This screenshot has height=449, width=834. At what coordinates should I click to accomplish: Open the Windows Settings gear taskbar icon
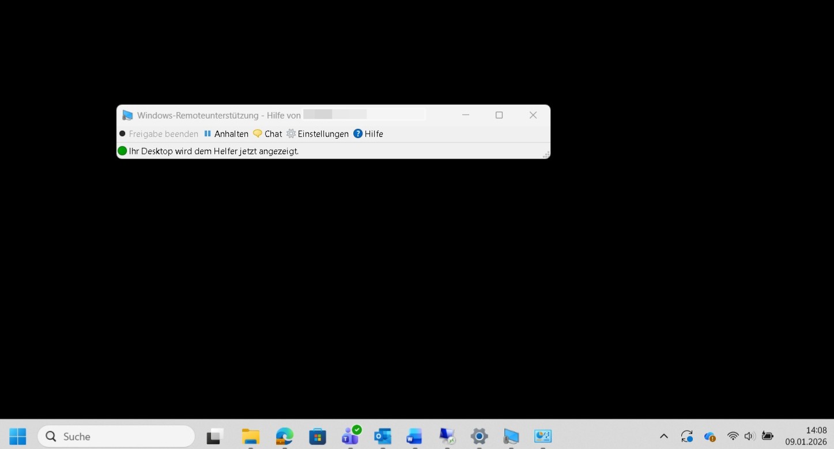pyautogui.click(x=479, y=436)
